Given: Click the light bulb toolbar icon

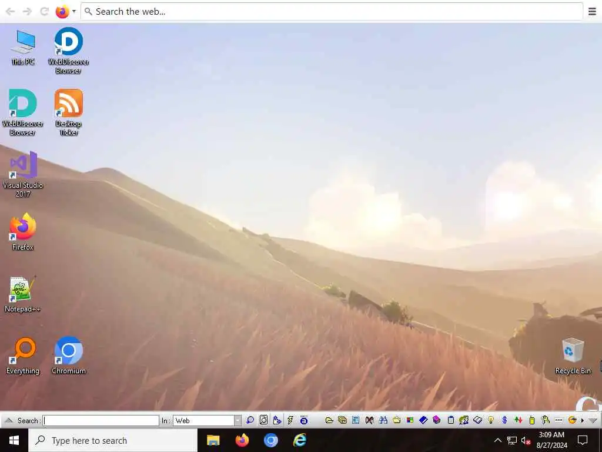Looking at the screenshot, I should 491,420.
